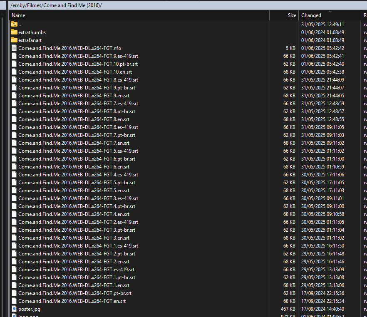Select the poster.jpg image file icon
The height and width of the screenshot is (317, 367).
pos(14,309)
